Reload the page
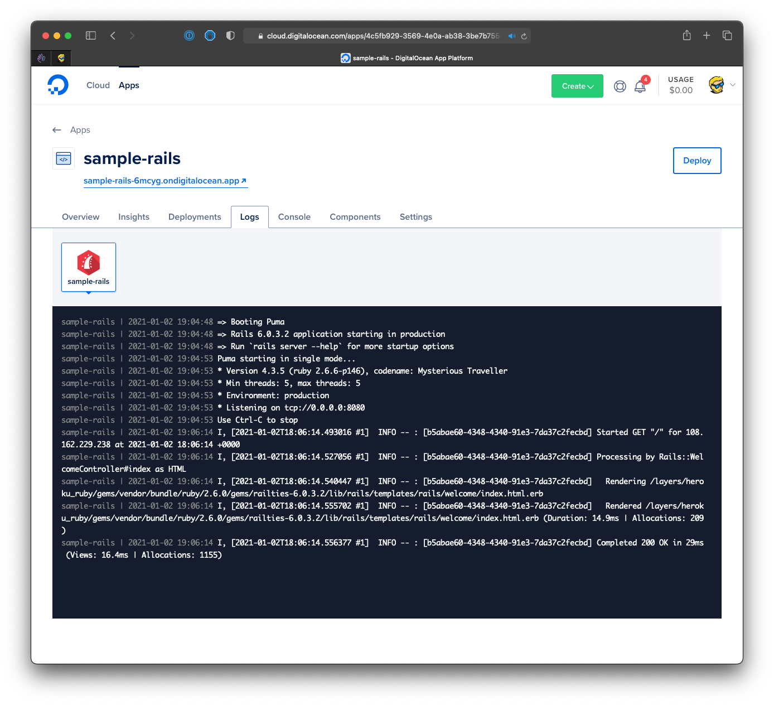 point(524,36)
